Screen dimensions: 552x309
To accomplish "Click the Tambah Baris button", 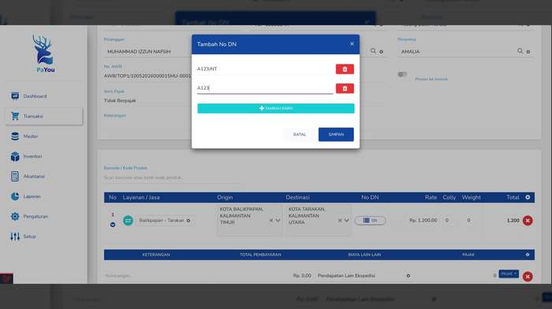I will point(276,109).
